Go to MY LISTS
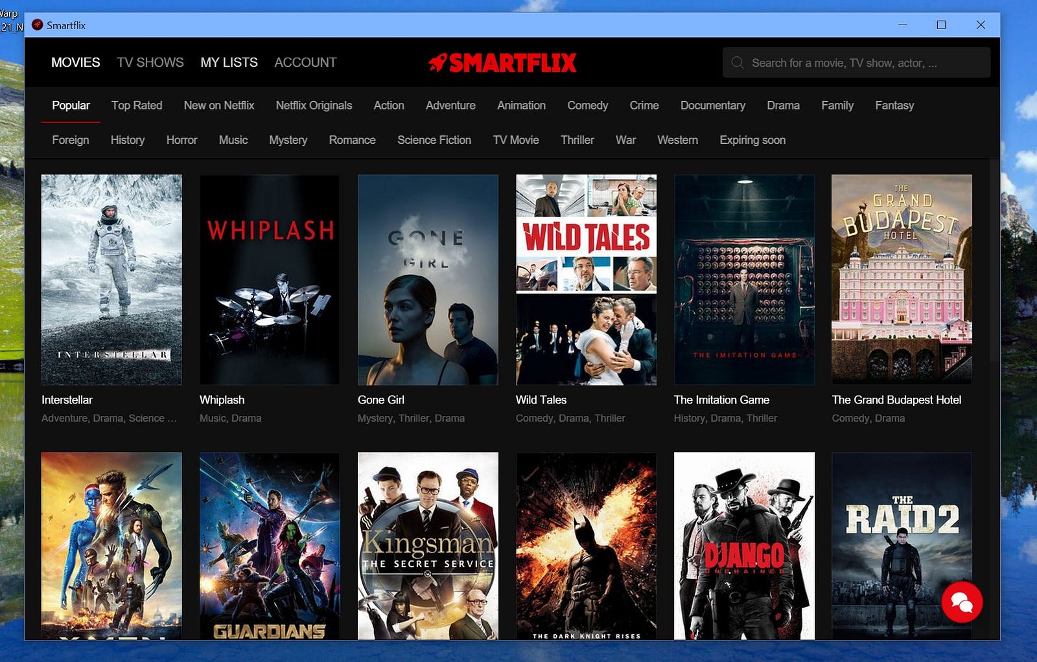Viewport: 1037px width, 662px height. (x=229, y=62)
